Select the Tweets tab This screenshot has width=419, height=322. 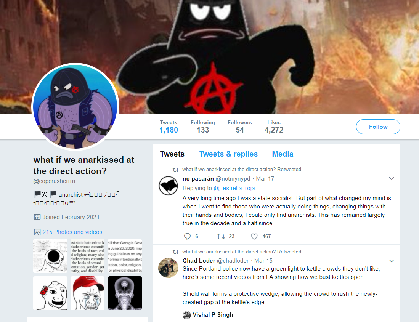tap(172, 154)
